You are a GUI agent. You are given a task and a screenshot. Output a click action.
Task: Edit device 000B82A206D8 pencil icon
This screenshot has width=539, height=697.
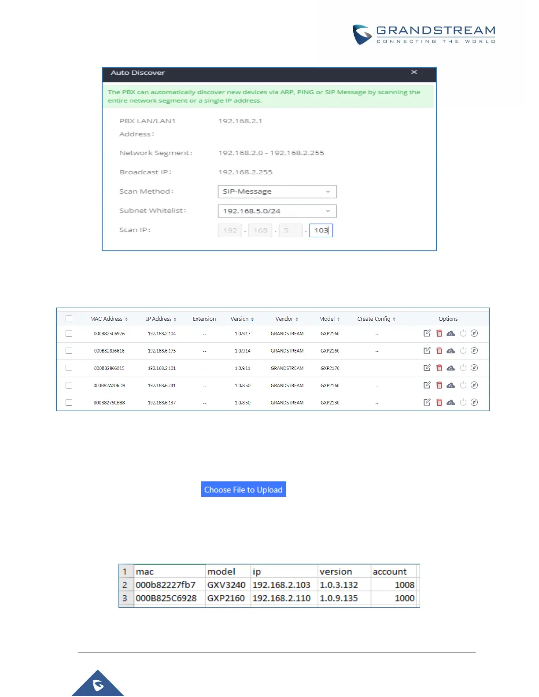tap(427, 385)
